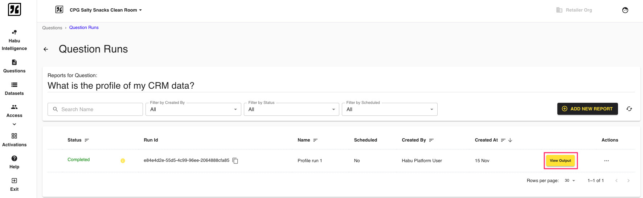Image resolution: width=643 pixels, height=198 pixels.
Task: Open the Filter by Created By dropdown
Action: (x=193, y=109)
